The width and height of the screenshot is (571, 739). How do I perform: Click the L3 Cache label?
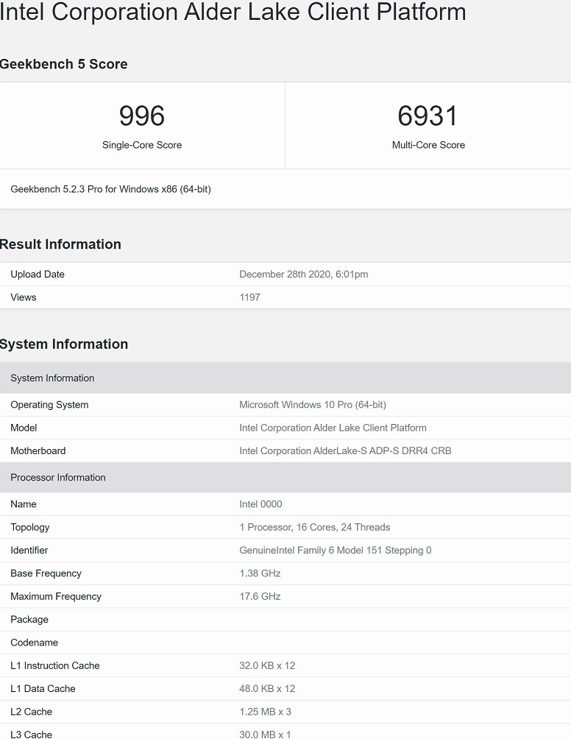(x=31, y=735)
